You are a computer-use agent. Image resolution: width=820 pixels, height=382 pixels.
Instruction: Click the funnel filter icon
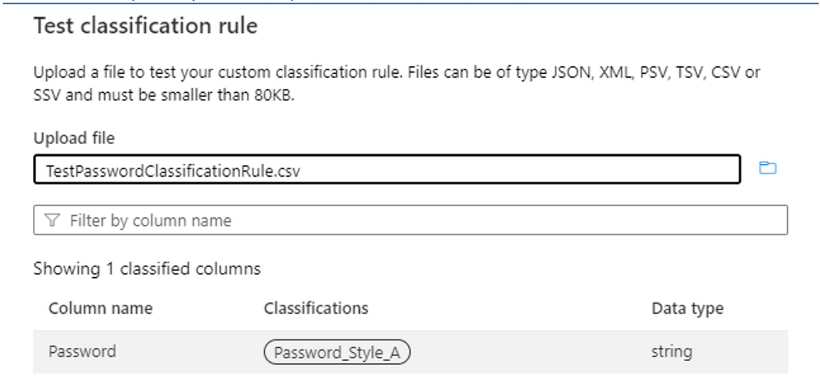53,220
